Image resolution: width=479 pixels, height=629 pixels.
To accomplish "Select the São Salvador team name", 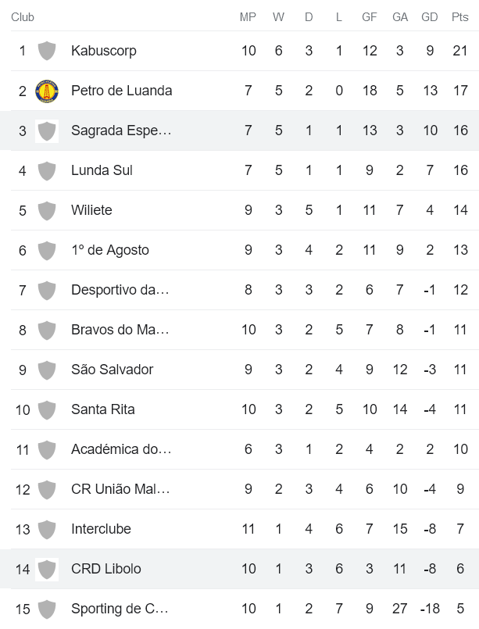I will pyautogui.click(x=112, y=370).
